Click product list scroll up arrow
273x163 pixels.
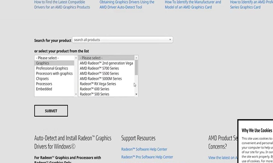tap(136, 58)
